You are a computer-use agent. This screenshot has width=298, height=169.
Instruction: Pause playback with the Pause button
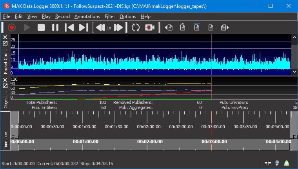tap(55, 27)
